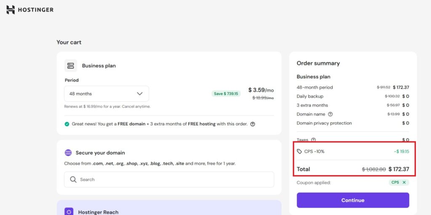Click the Business plan server icon
Viewport: 431px width, 215px height.
71,66
